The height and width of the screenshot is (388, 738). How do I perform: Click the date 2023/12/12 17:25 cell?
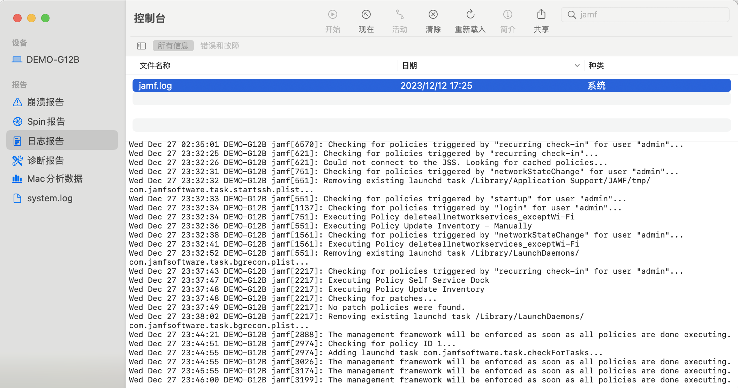(436, 86)
